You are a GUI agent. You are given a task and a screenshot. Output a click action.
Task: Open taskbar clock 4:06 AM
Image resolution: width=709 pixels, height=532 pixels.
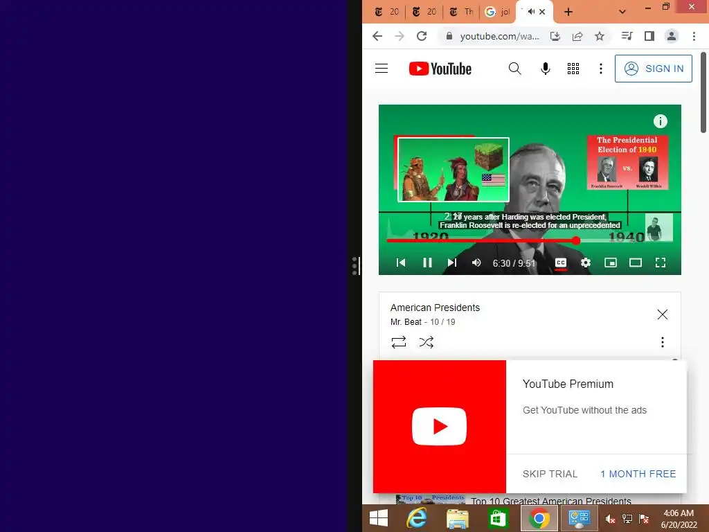[679, 513]
